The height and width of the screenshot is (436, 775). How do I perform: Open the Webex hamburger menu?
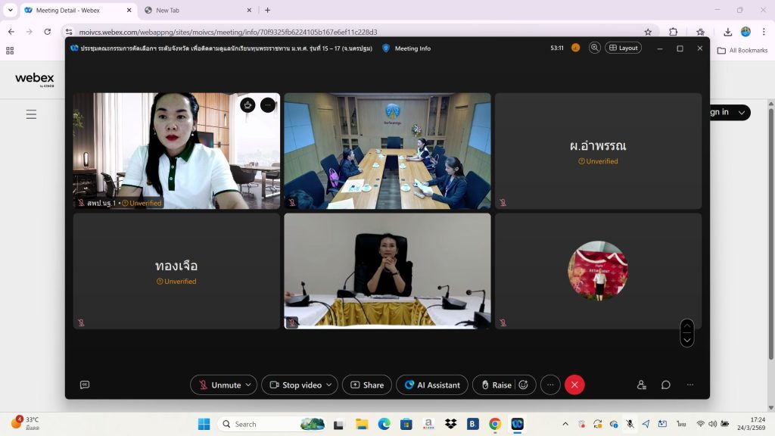point(31,114)
